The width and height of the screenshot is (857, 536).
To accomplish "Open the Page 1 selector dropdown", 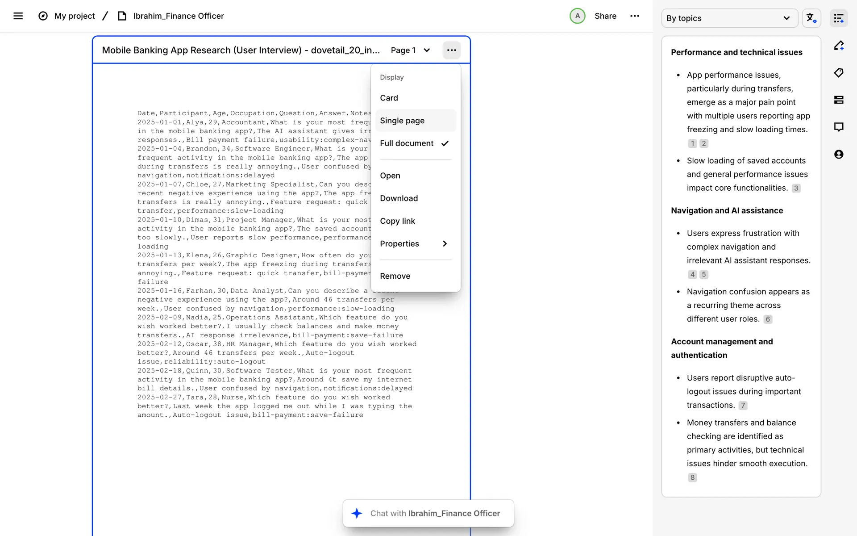I will 410,50.
